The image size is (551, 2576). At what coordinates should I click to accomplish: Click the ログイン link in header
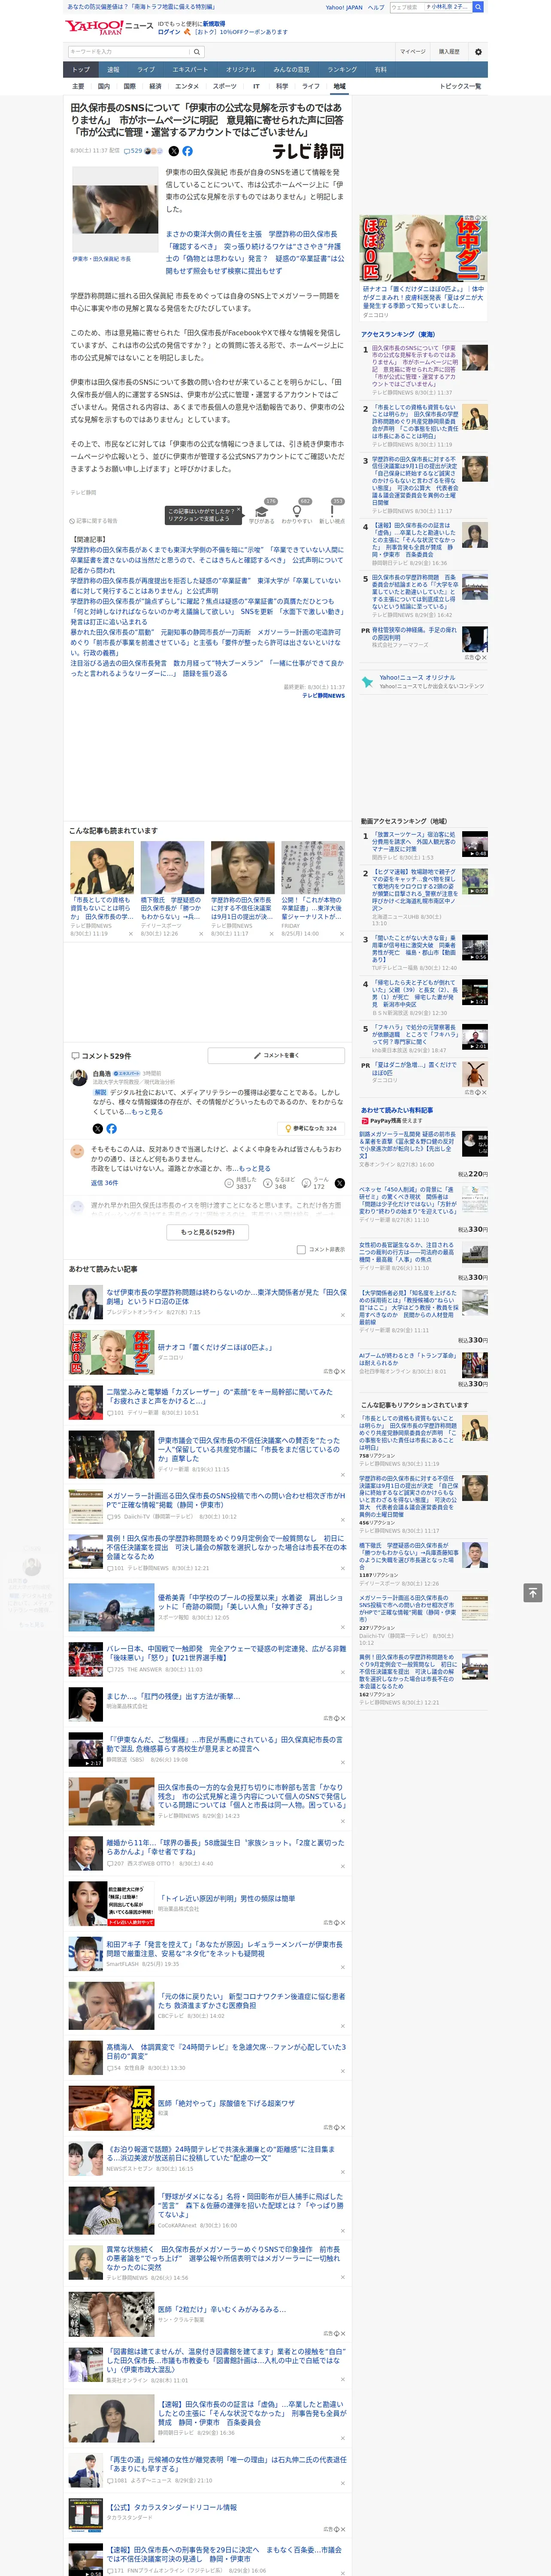pyautogui.click(x=169, y=32)
